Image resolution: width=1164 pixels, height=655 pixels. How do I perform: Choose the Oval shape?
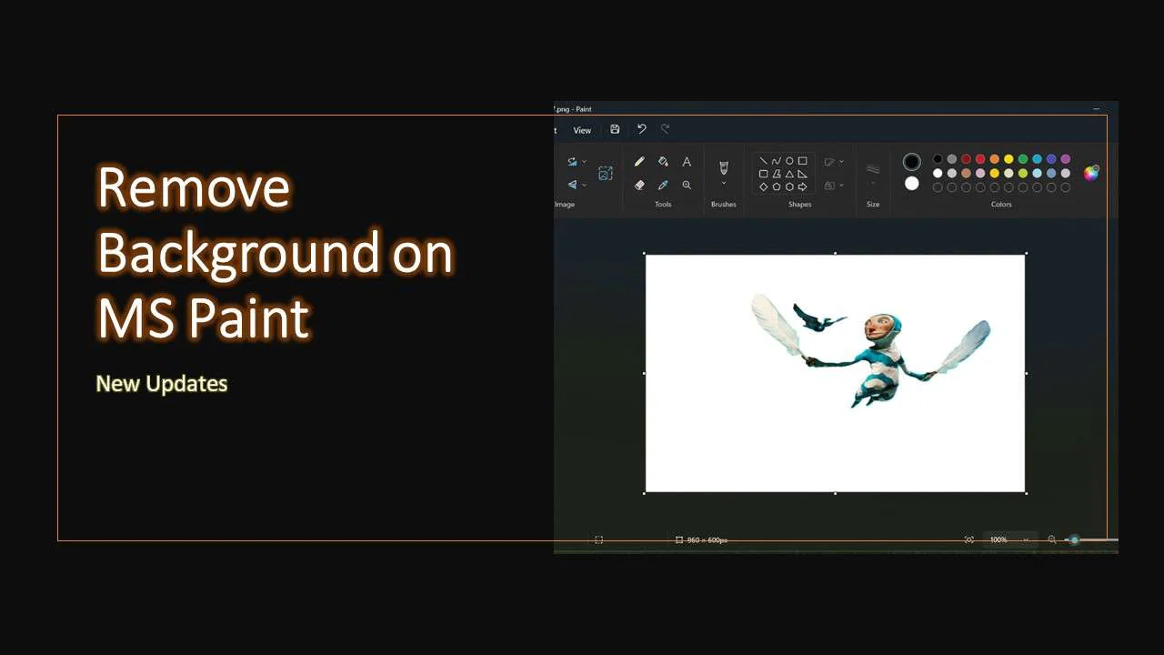pyautogui.click(x=789, y=161)
